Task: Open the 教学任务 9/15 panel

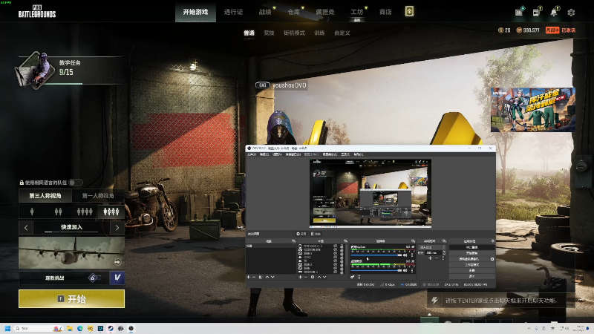Action: 70,71
